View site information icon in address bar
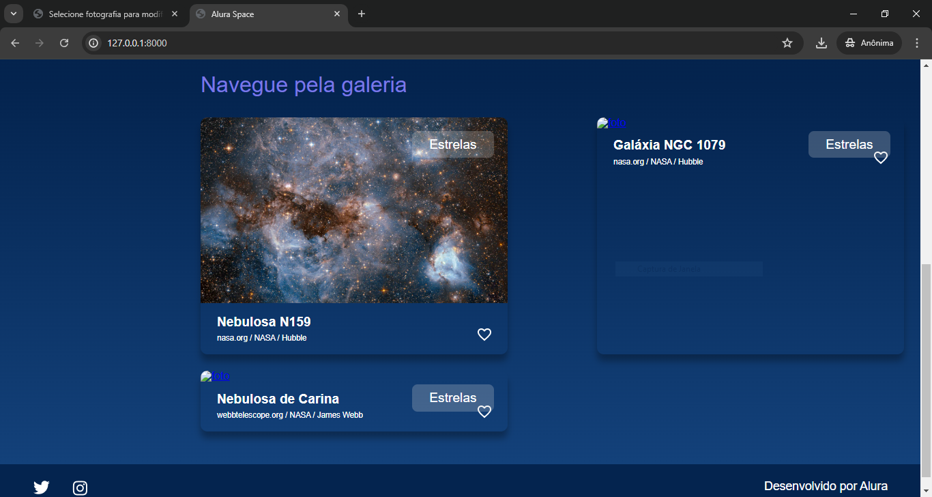The image size is (932, 497). [x=94, y=43]
